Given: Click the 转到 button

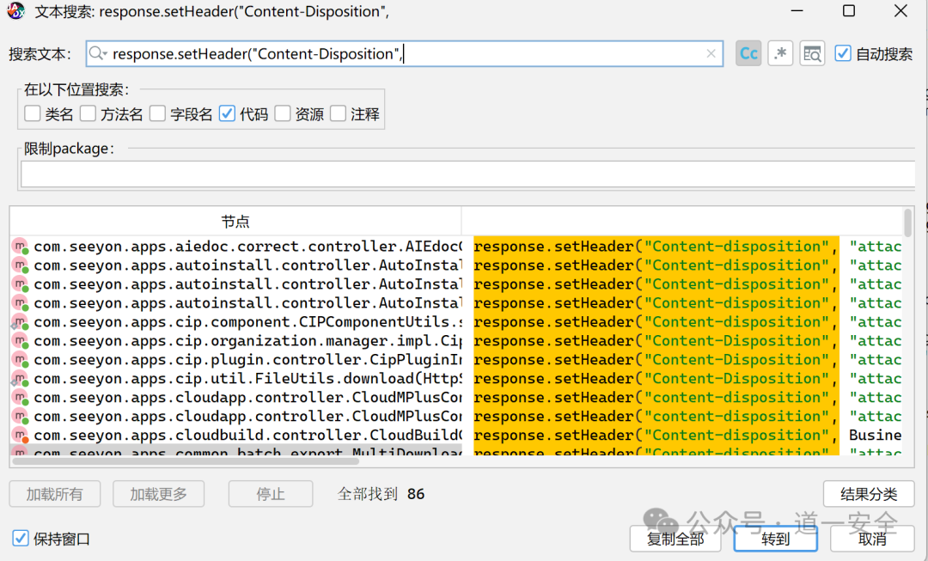Looking at the screenshot, I should [x=775, y=539].
